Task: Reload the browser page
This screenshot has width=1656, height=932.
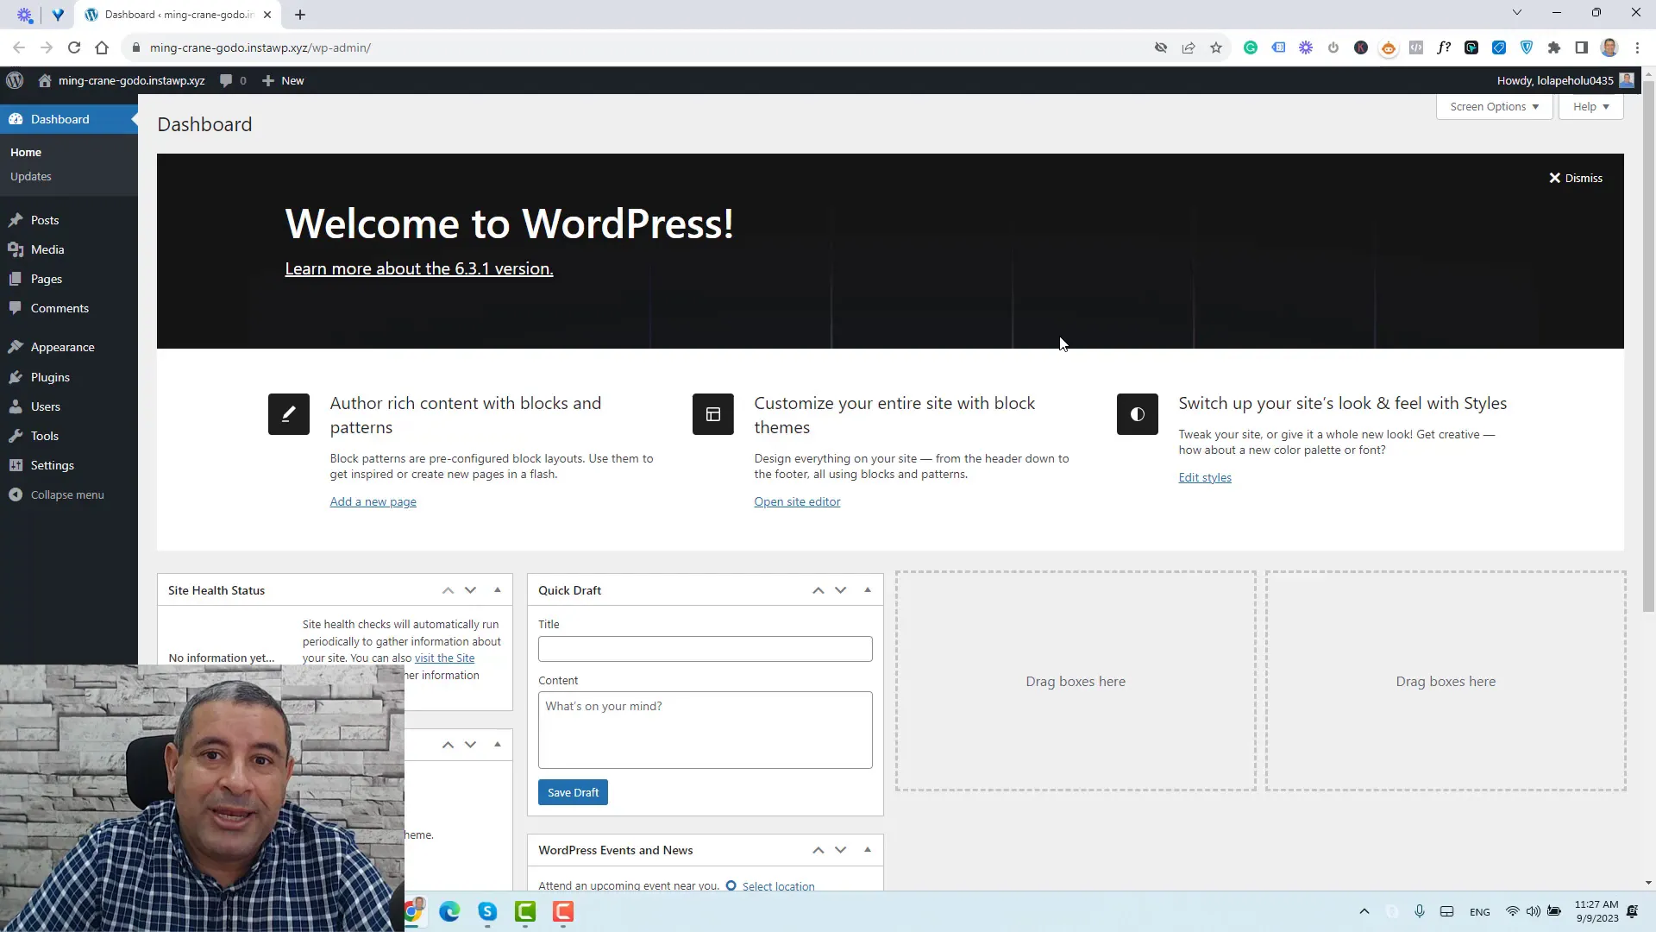Action: pos(74,47)
